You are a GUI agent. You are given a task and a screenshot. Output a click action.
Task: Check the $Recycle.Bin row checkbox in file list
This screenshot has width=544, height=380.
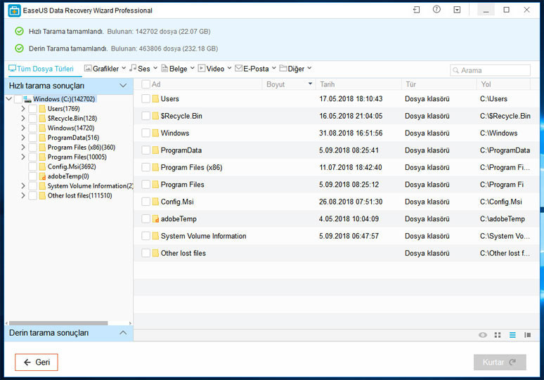coord(145,116)
